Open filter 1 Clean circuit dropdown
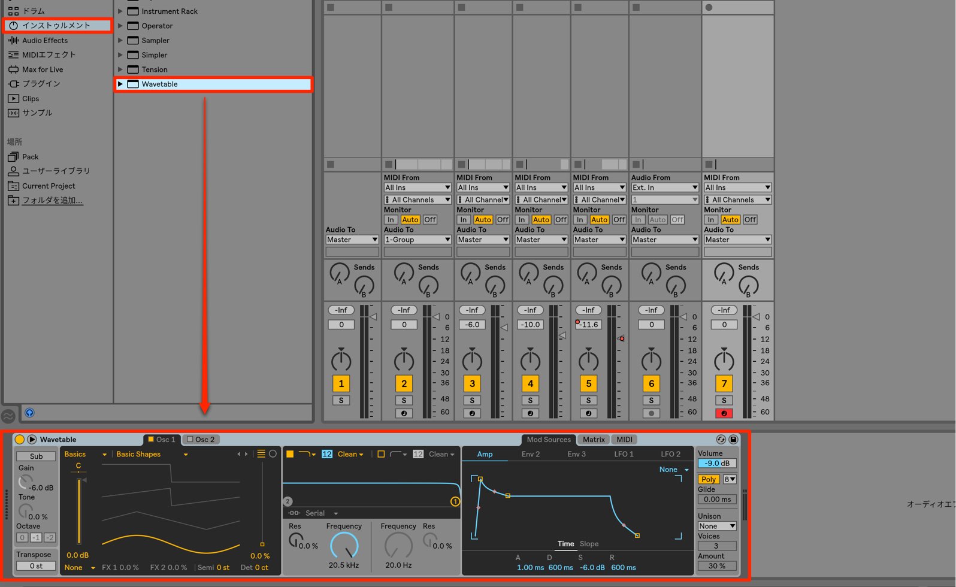Screen dimensions: 956x587 click(x=350, y=454)
